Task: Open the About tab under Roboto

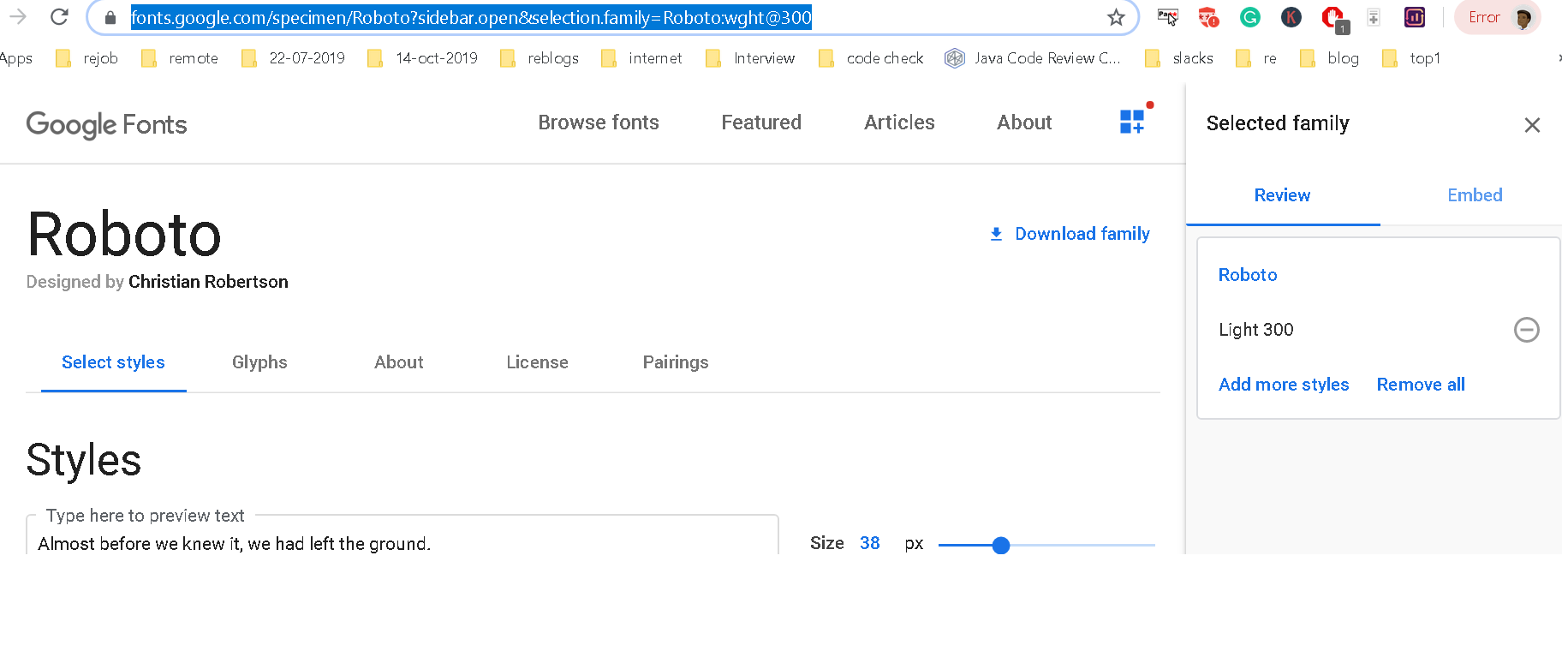Action: (398, 362)
